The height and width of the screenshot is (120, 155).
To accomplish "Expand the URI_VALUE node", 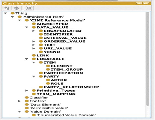I will tap(34, 49).
